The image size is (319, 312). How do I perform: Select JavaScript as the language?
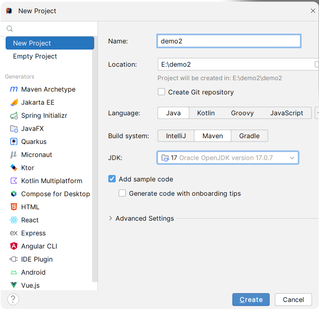pos(286,113)
